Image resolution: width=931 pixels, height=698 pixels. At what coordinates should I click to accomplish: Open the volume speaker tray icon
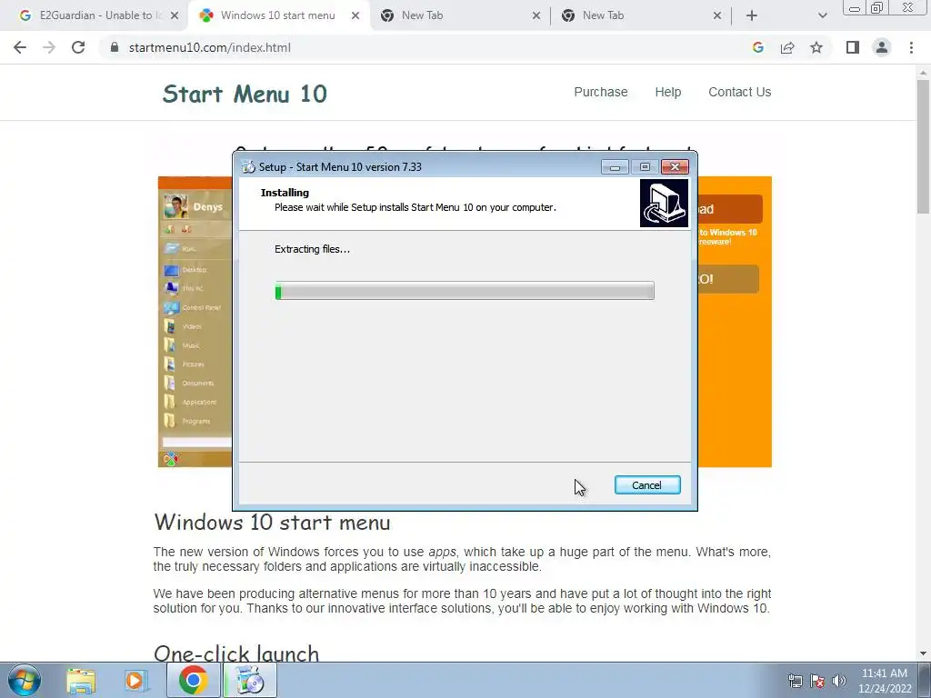[x=839, y=681]
